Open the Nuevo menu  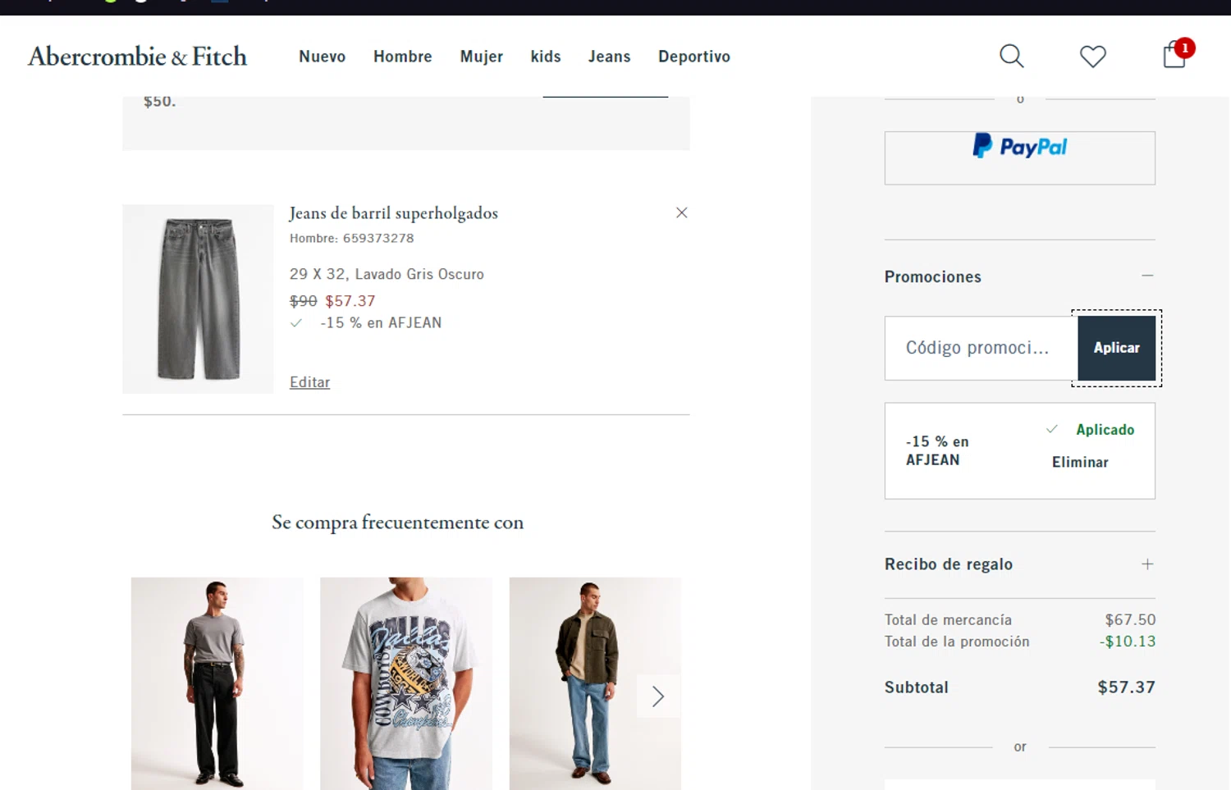click(x=322, y=57)
